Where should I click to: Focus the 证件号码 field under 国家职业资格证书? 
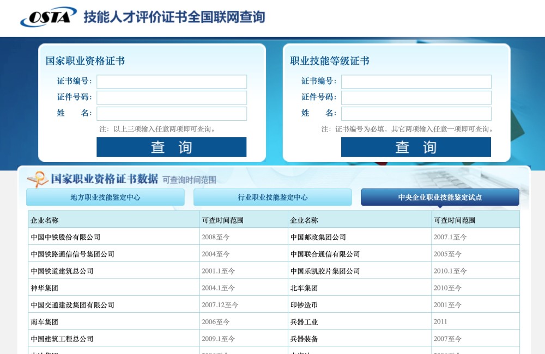[x=172, y=98]
